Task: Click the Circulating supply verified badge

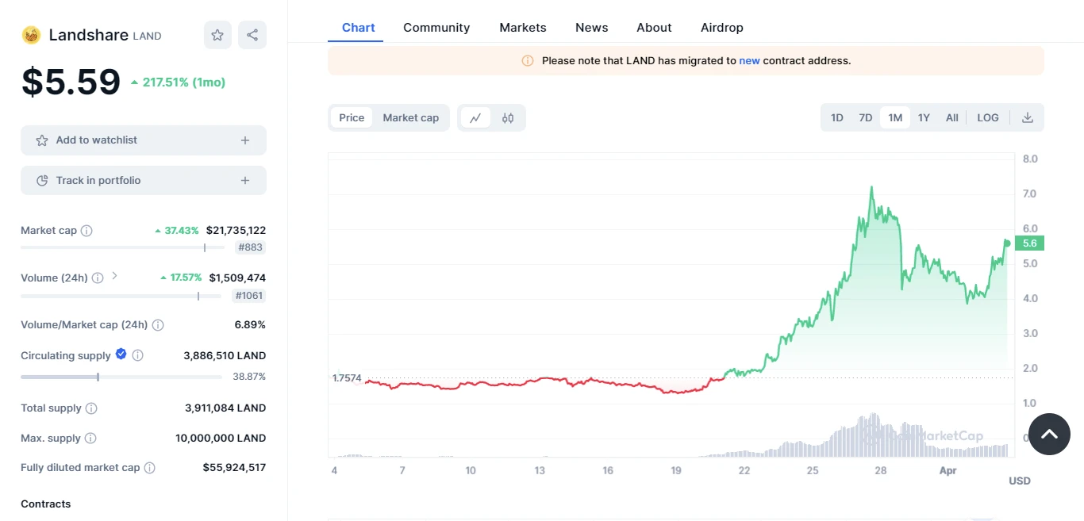Action: pyautogui.click(x=121, y=354)
